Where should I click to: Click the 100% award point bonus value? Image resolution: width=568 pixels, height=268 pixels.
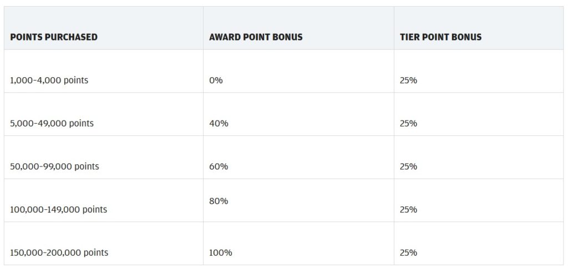[221, 253]
